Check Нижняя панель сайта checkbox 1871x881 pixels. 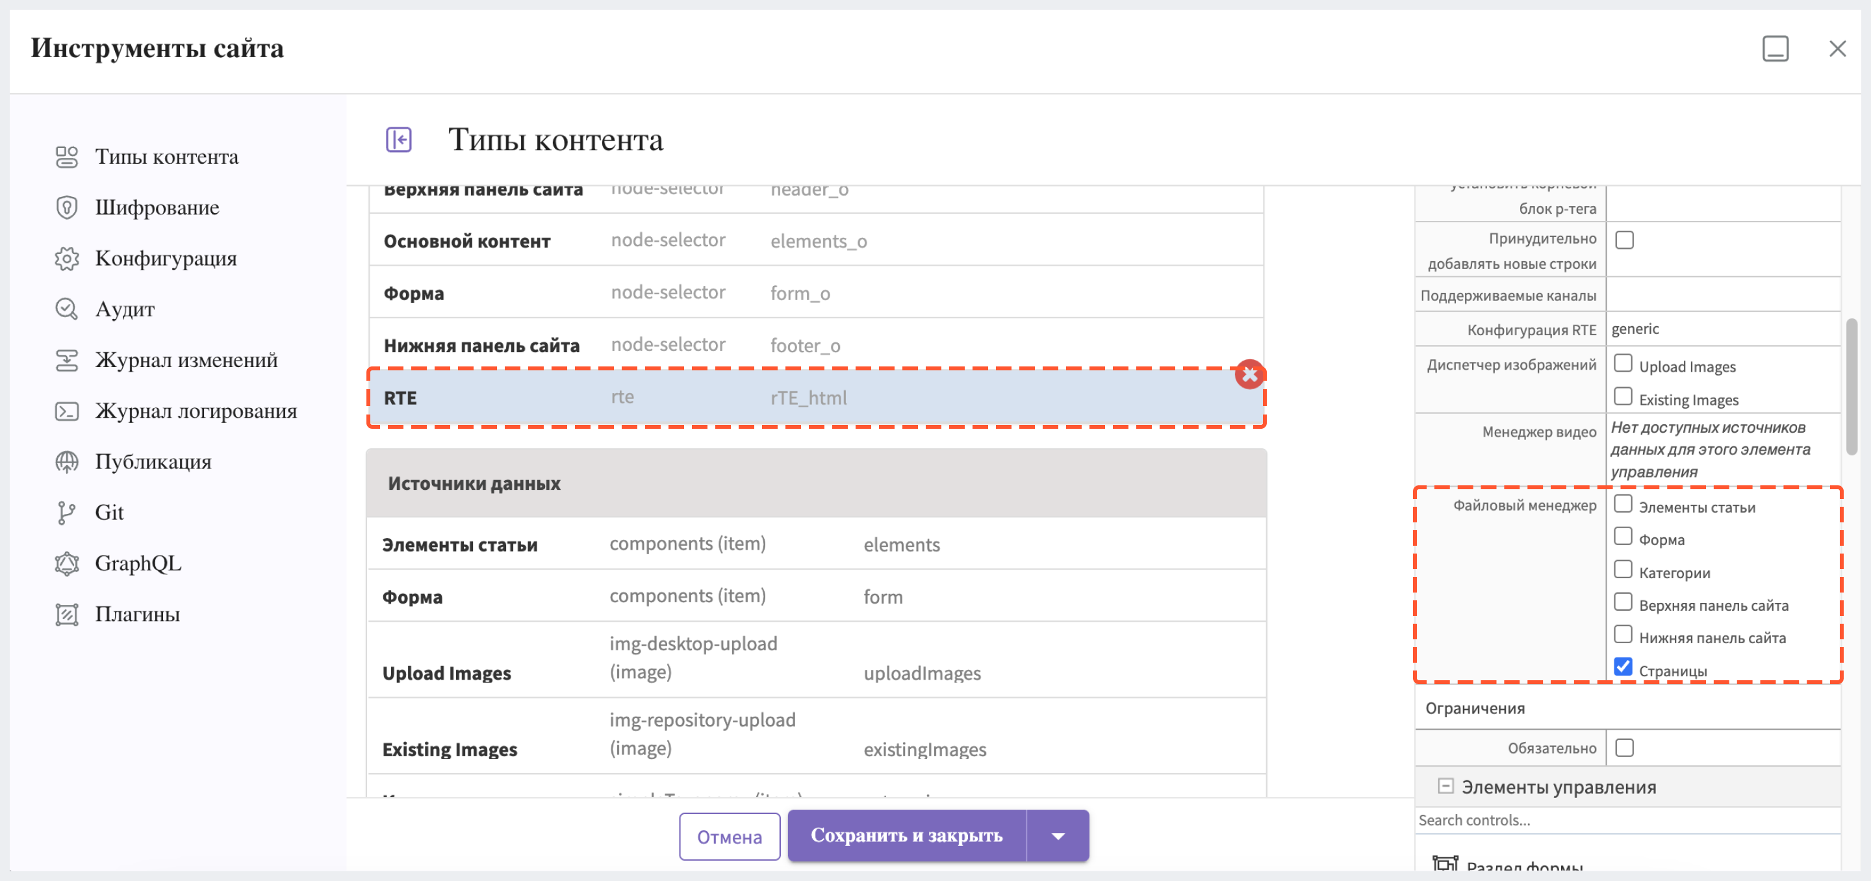(1623, 634)
